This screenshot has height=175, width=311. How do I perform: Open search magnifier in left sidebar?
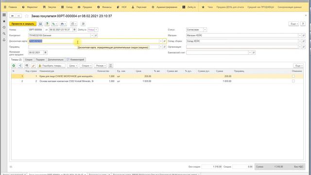click(x=4, y=34)
